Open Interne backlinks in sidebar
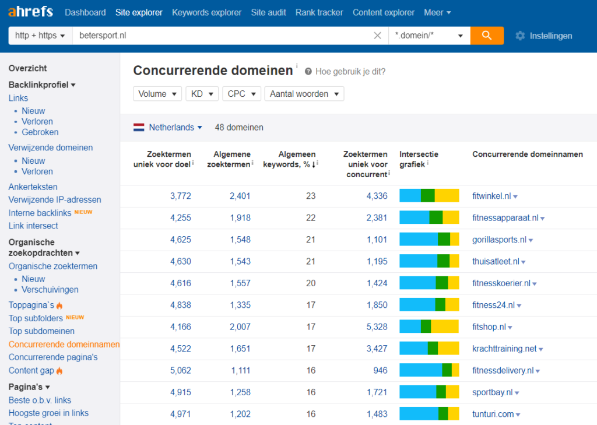This screenshot has width=597, height=425. pyautogui.click(x=40, y=213)
